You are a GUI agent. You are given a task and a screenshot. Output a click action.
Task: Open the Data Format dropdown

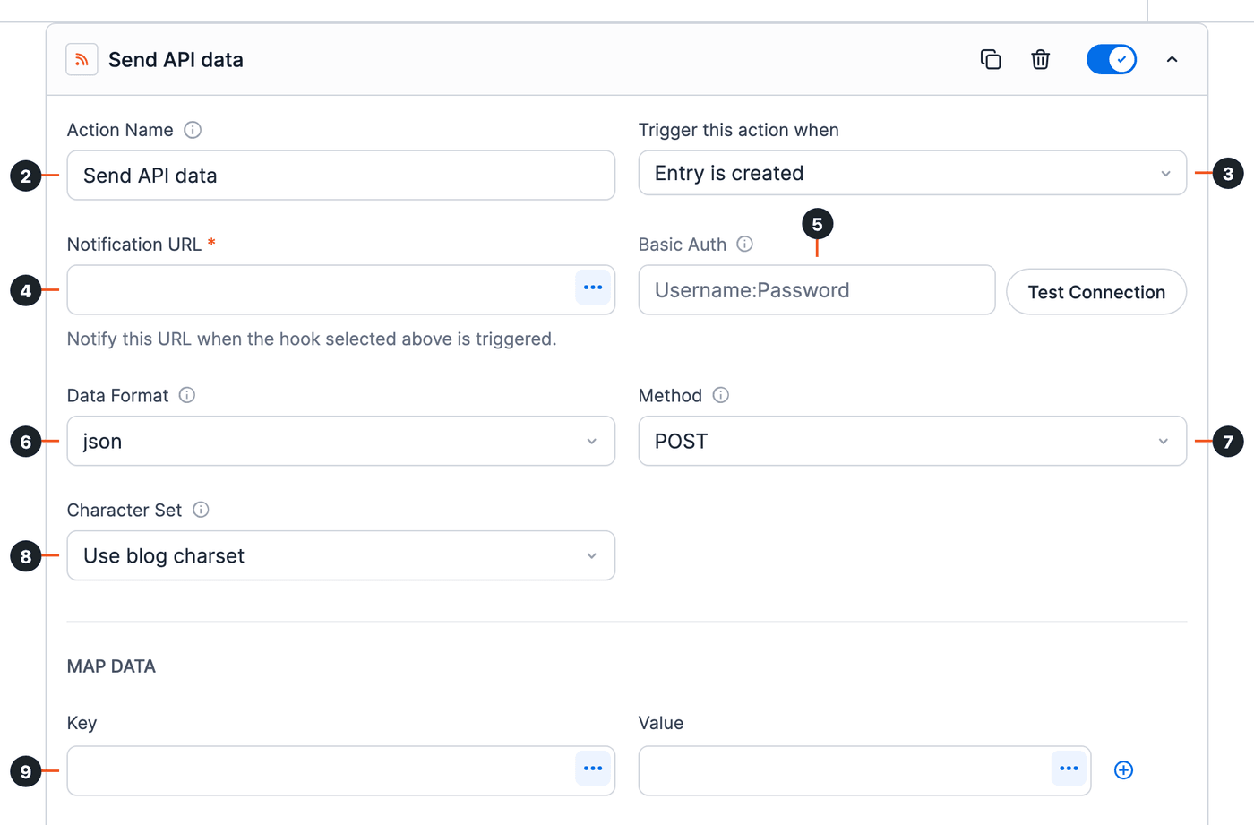click(341, 441)
